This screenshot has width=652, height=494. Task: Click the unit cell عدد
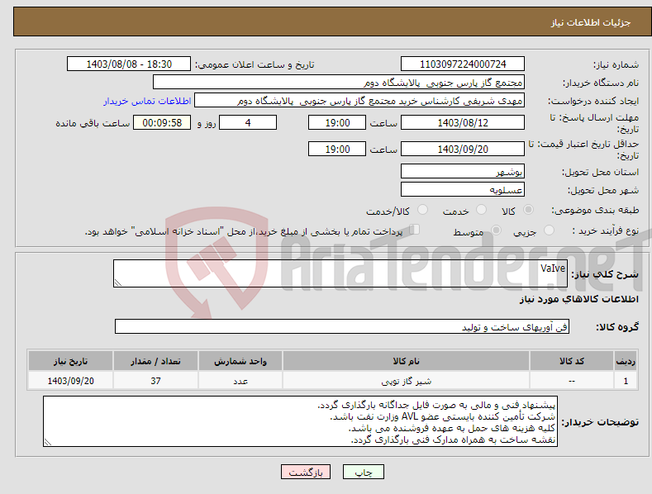point(240,381)
